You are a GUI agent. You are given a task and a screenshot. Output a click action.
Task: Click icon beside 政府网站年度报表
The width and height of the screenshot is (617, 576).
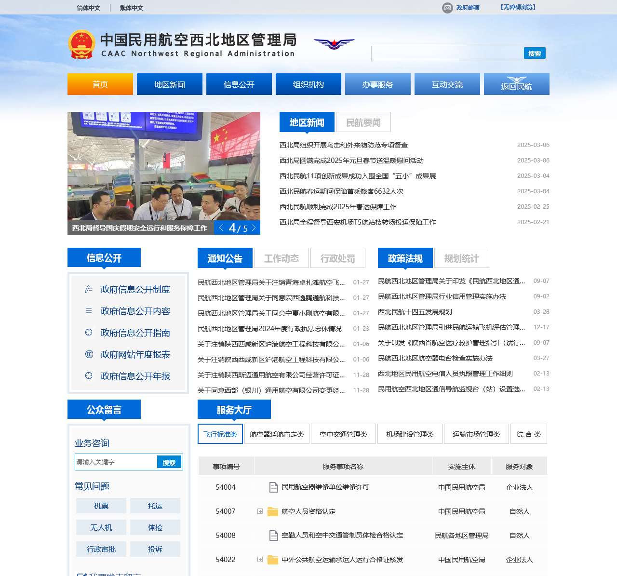(89, 354)
